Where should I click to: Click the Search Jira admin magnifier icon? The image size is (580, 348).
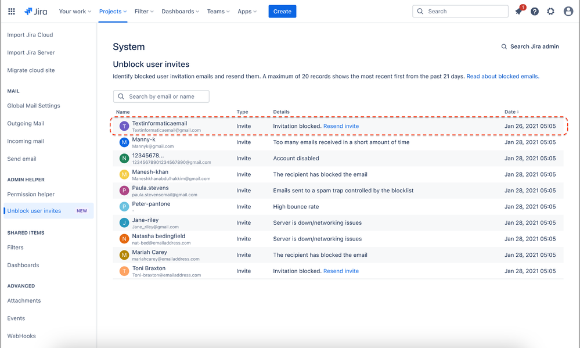tap(504, 46)
